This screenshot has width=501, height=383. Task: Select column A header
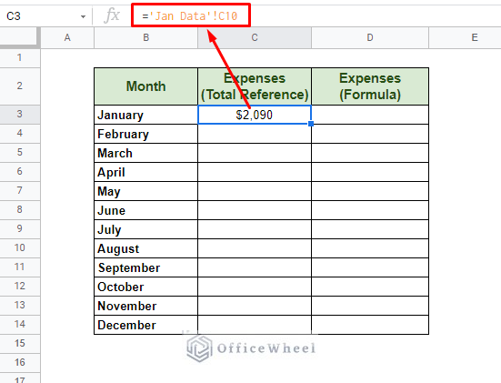(67, 37)
